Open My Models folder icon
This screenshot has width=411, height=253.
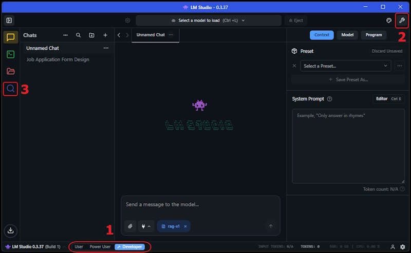coord(10,71)
